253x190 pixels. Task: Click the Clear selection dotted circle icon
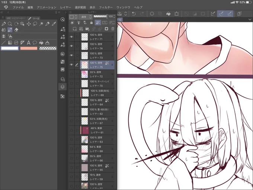[x=152, y=14]
